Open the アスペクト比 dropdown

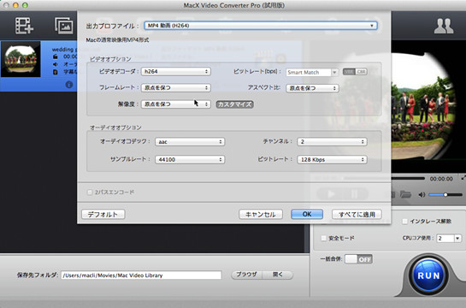(312, 88)
